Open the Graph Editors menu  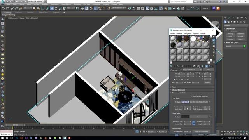[x=66, y=5]
